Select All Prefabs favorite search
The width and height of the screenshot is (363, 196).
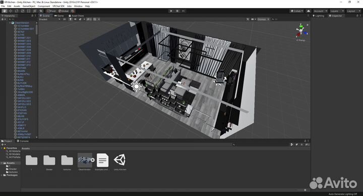click(x=13, y=157)
